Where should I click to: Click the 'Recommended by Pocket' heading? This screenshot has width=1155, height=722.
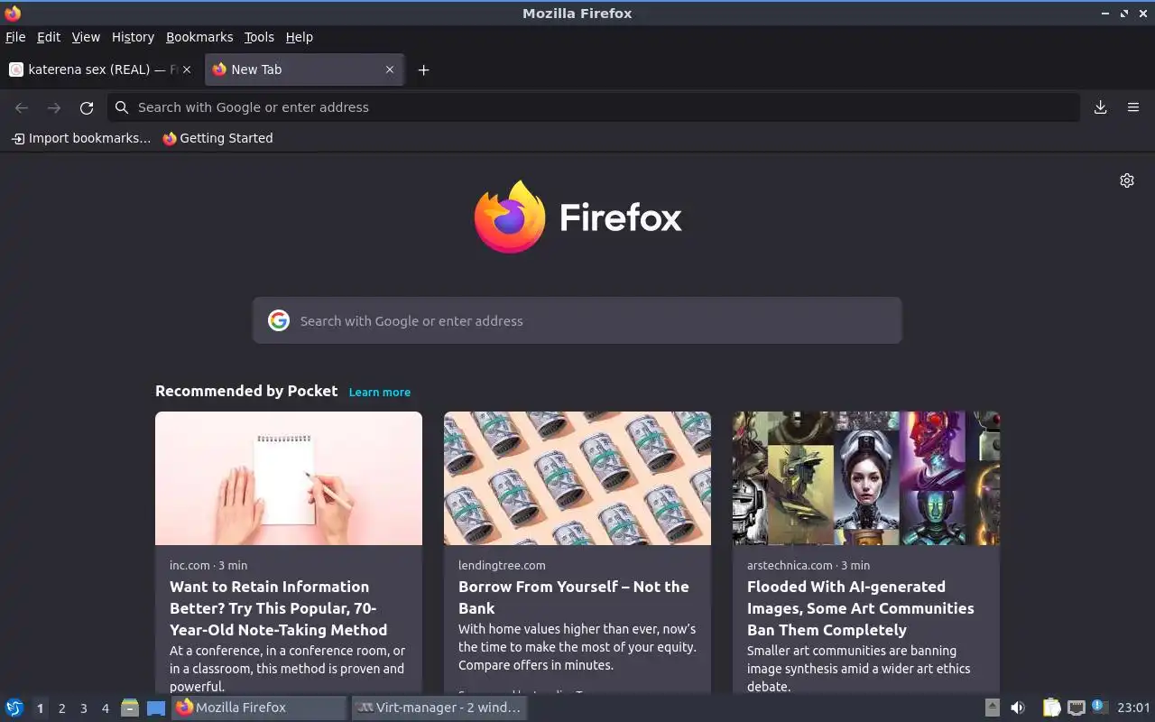(246, 391)
